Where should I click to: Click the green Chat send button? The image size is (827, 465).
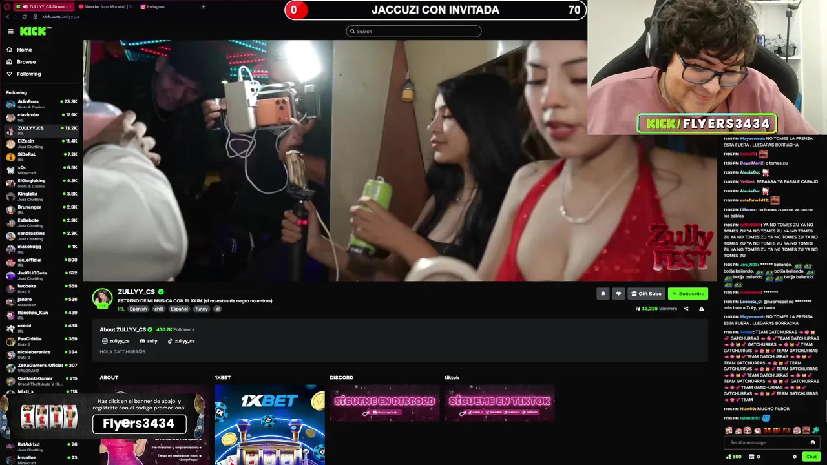pos(811,457)
